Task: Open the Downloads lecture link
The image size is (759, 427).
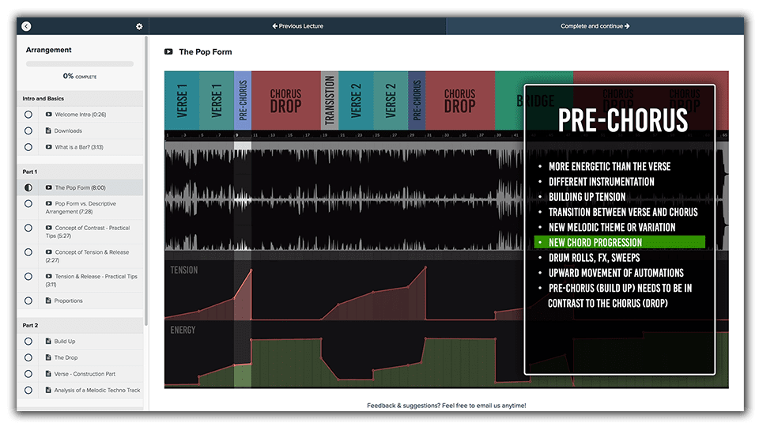Action: 68,130
